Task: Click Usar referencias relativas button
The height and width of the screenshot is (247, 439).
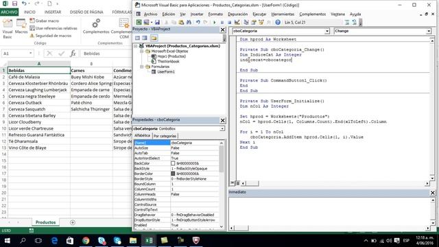Action: [54, 28]
